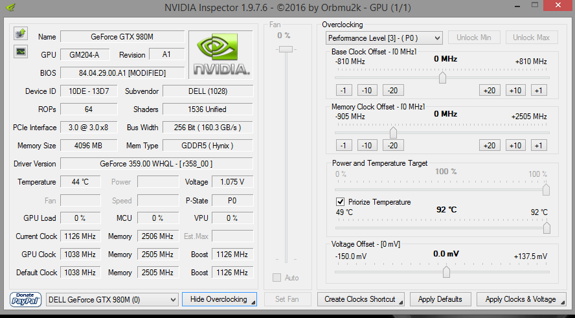
Task: Click the Memory Size 4096 MB field
Action: click(89, 146)
